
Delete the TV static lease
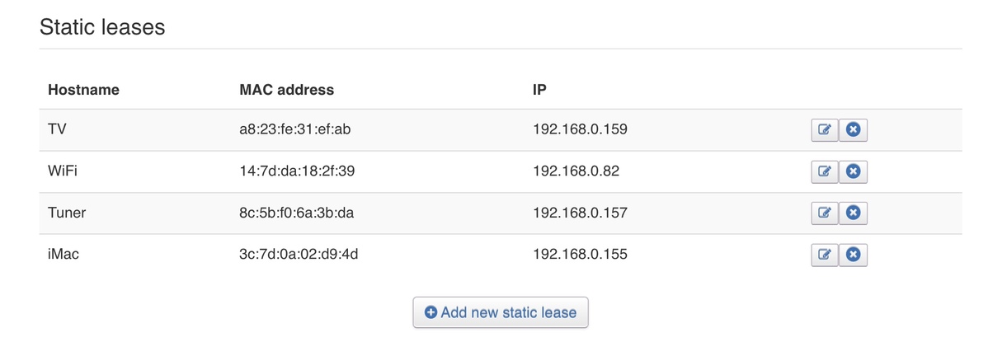point(854,130)
